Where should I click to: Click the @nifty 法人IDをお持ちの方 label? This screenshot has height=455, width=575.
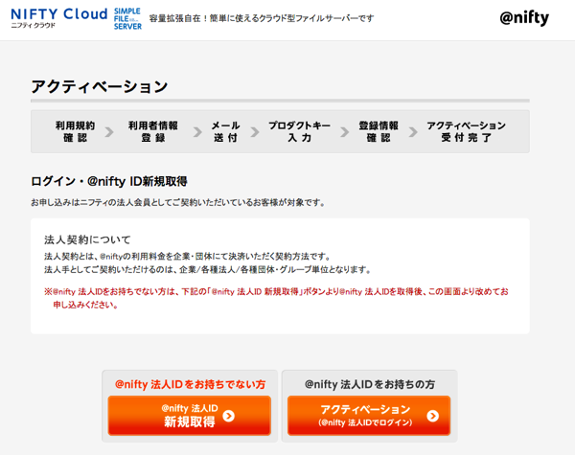[x=370, y=384]
